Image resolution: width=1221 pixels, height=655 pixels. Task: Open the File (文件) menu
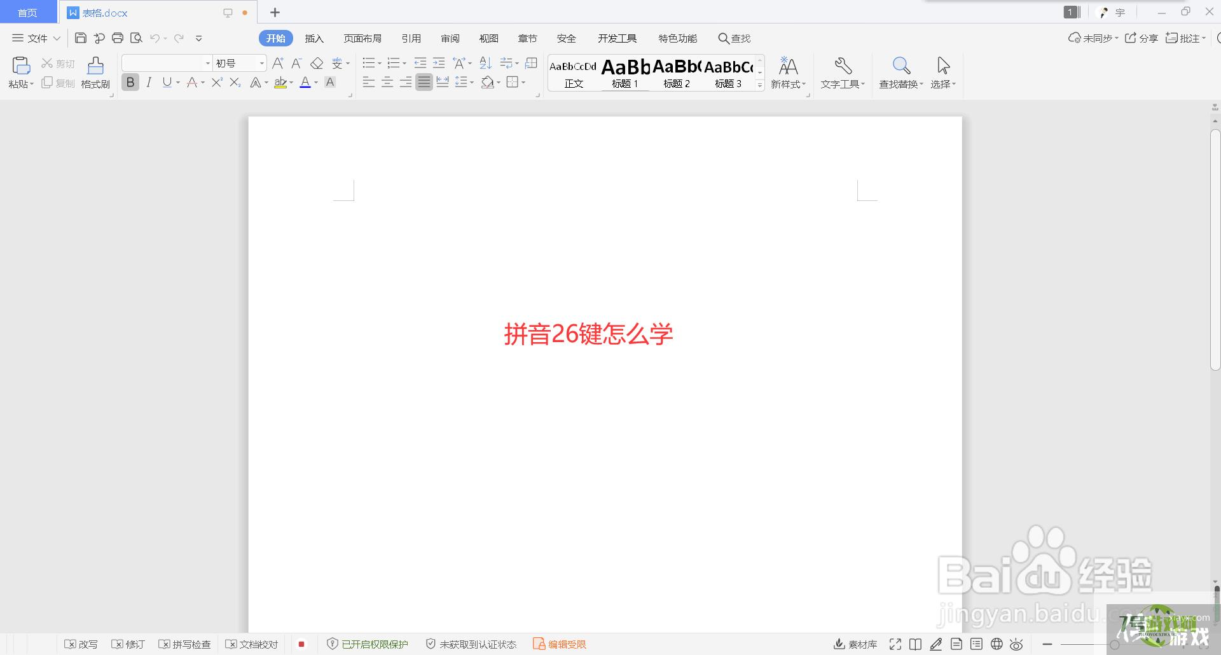tap(36, 38)
